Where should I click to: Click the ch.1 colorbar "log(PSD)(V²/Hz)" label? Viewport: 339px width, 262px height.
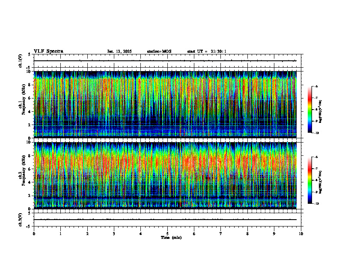tap(321, 112)
